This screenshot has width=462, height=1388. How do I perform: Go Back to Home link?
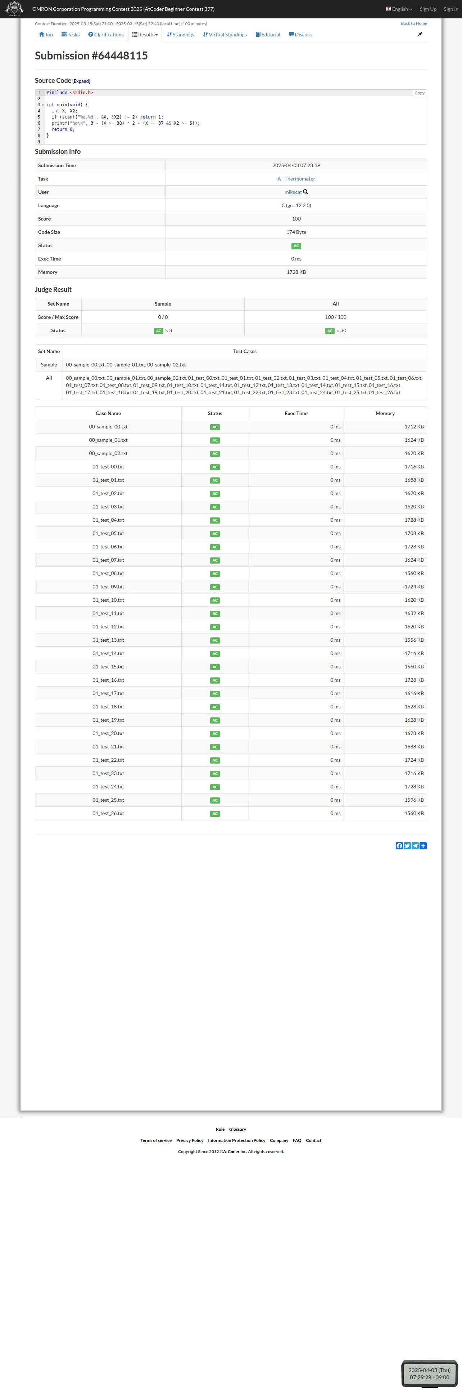pyautogui.click(x=413, y=24)
